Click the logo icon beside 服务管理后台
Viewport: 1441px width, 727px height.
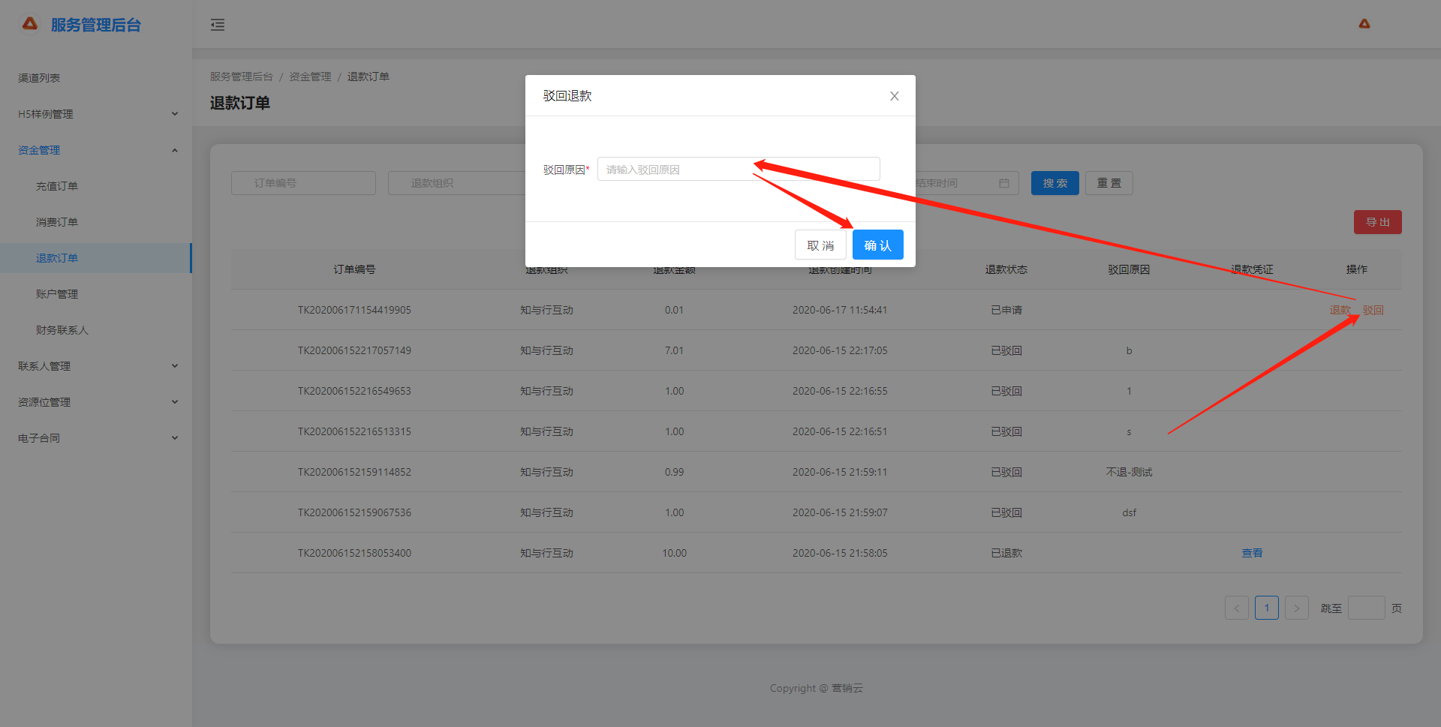pos(30,24)
